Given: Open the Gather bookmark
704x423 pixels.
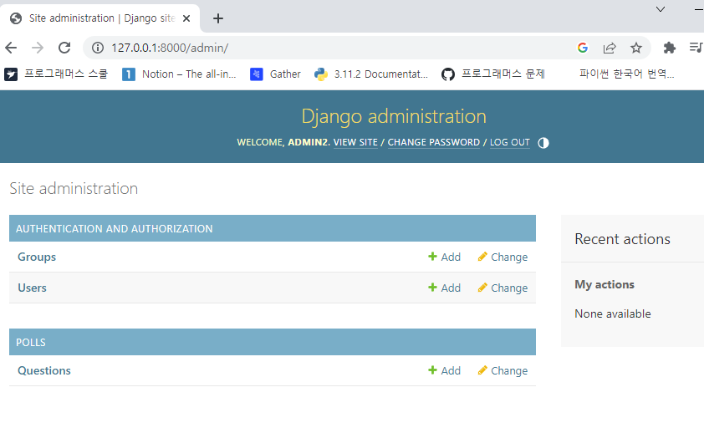Looking at the screenshot, I should pos(275,74).
